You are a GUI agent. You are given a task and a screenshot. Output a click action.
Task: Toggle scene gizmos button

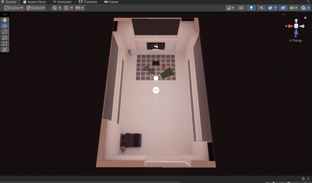coord(303,8)
